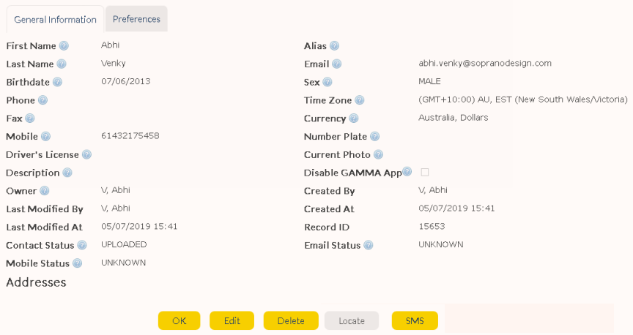Click help icon next to Number Plate
The image size is (633, 335).
point(374,137)
